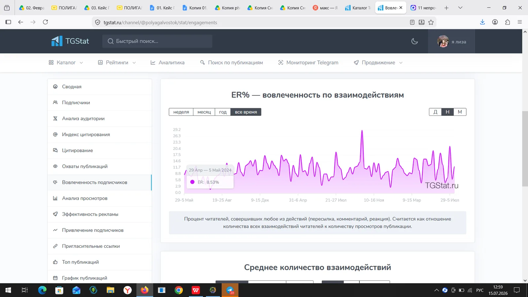The width and height of the screenshot is (528, 297).
Task: Select the все время period option
Action: (246, 112)
